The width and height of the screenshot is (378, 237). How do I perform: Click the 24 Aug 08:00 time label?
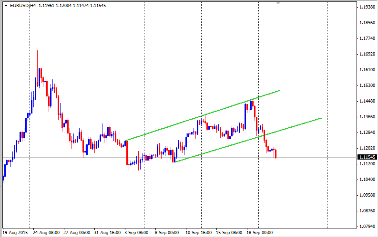[46, 233]
